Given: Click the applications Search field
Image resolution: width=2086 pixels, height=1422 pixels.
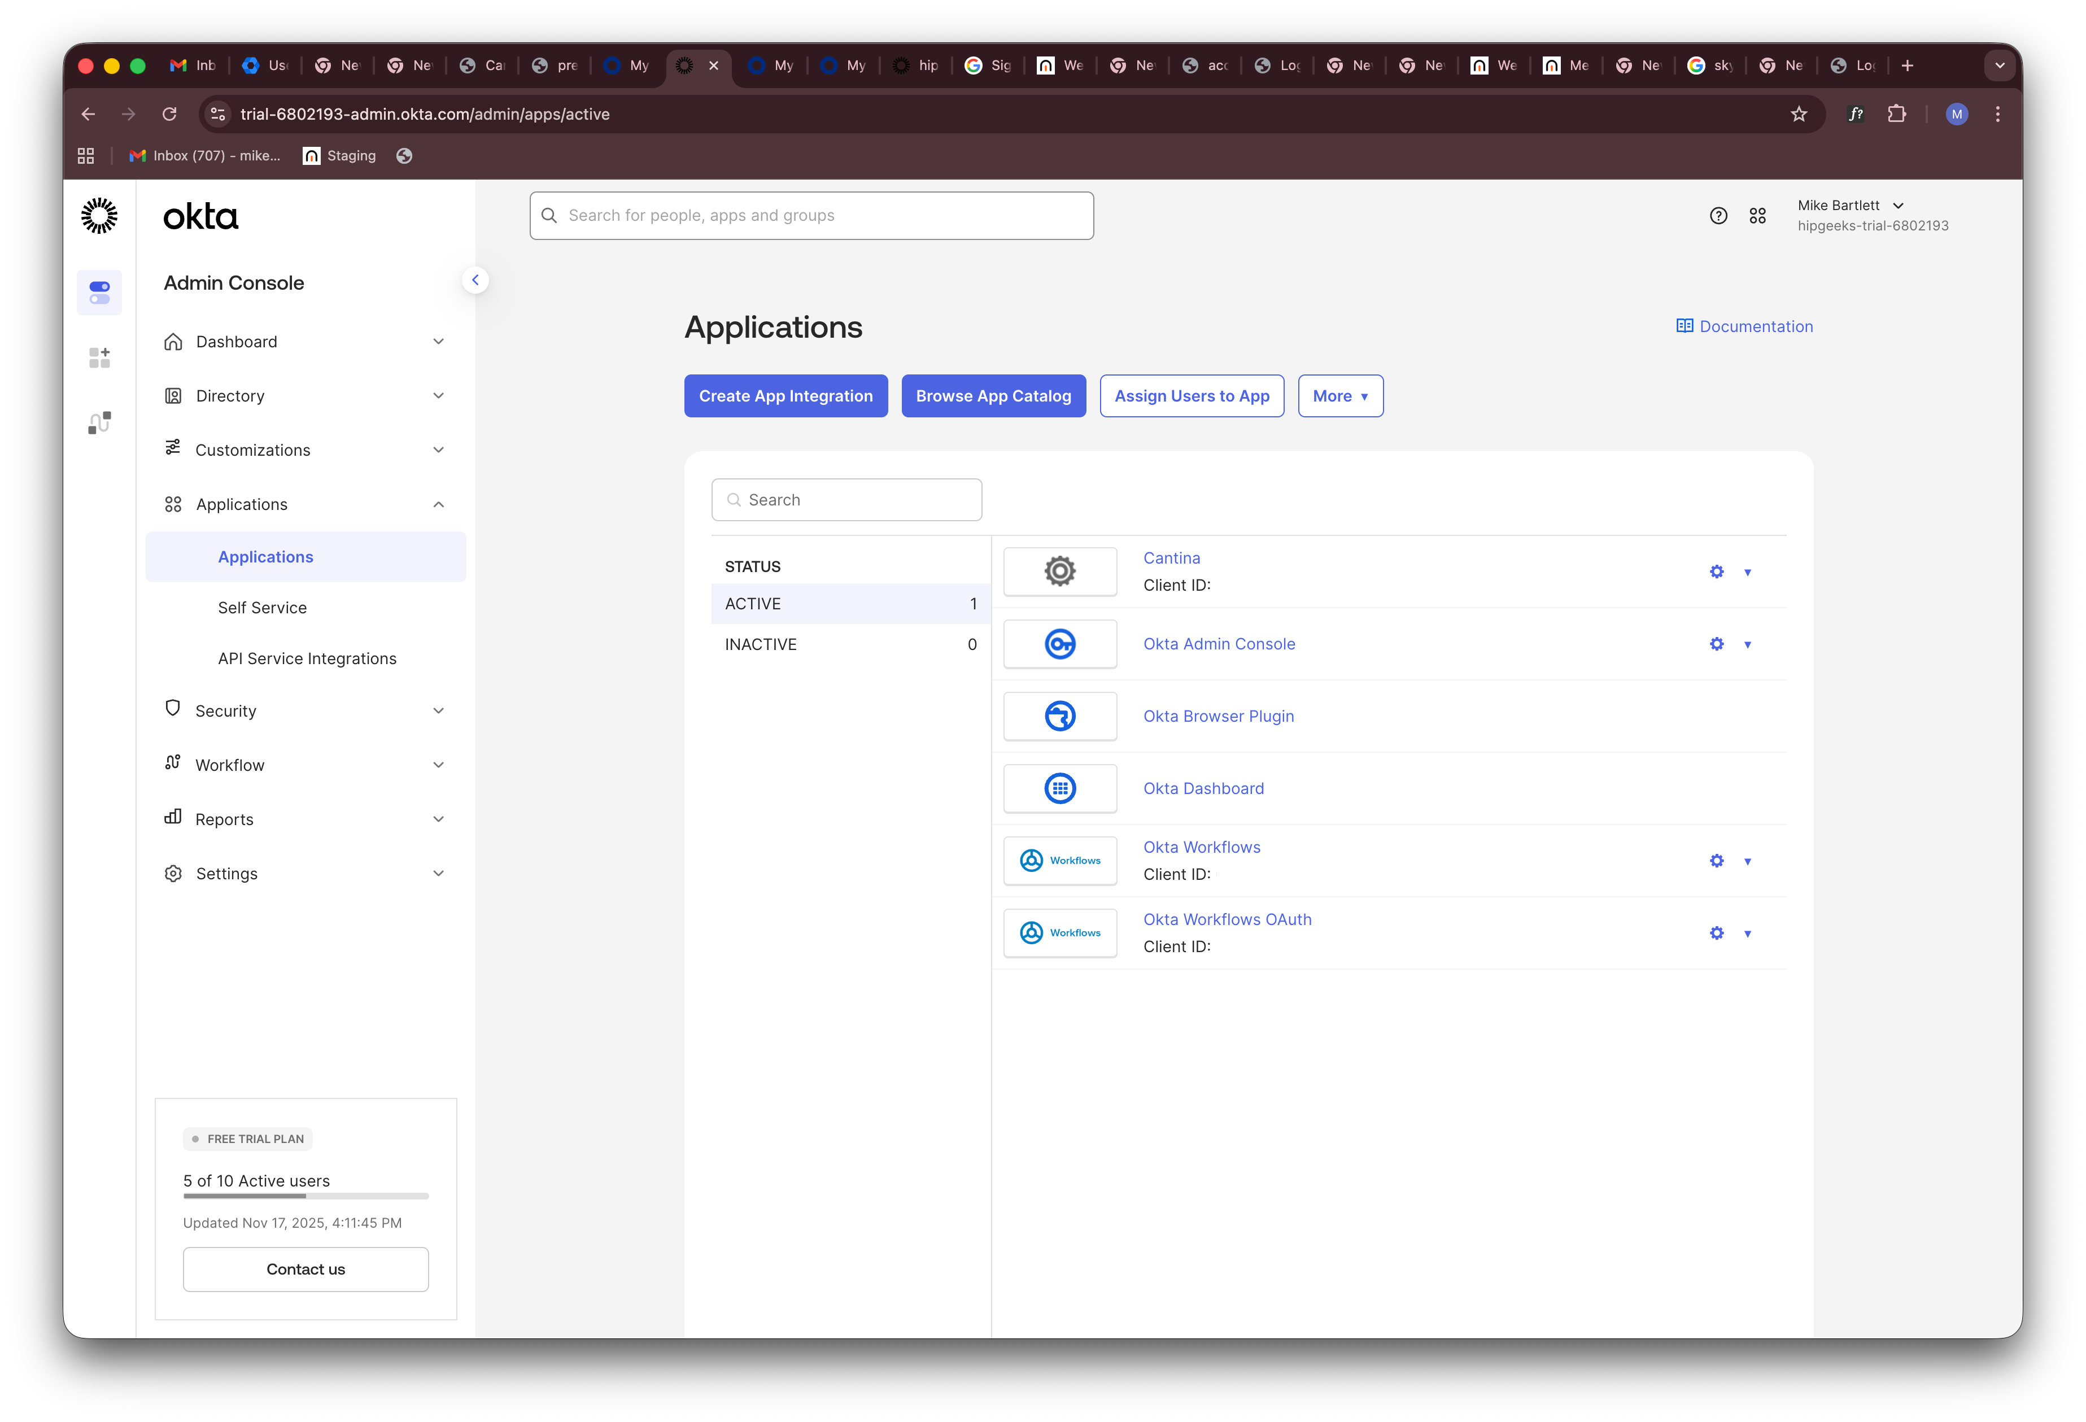Looking at the screenshot, I should point(845,499).
